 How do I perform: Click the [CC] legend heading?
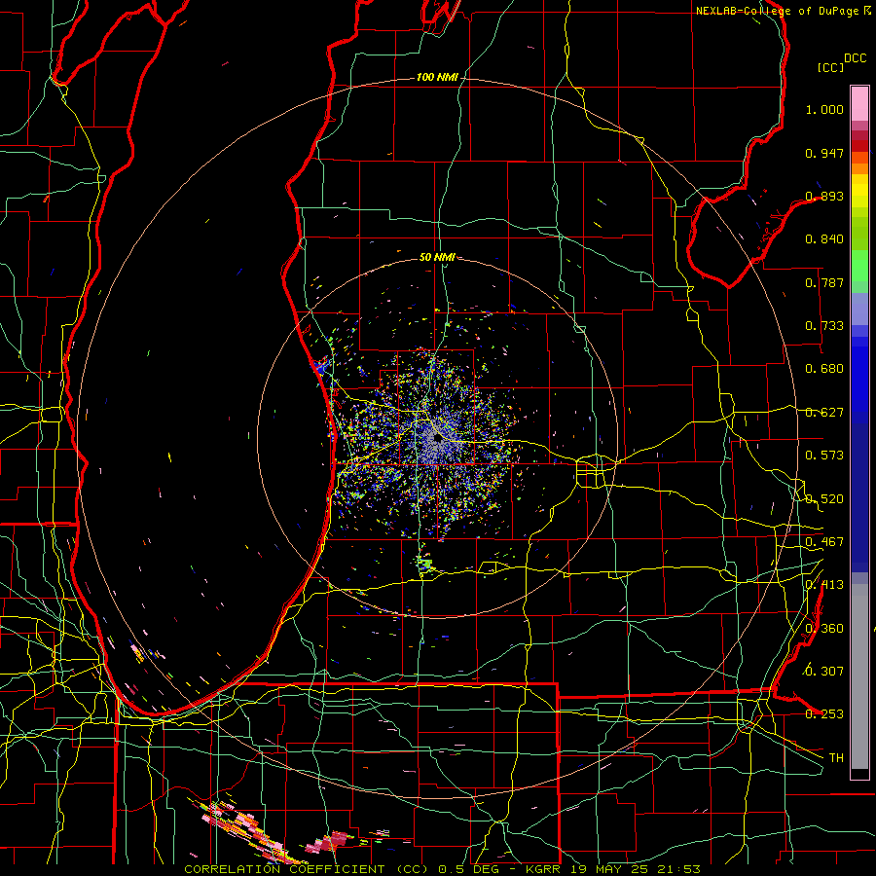click(830, 67)
